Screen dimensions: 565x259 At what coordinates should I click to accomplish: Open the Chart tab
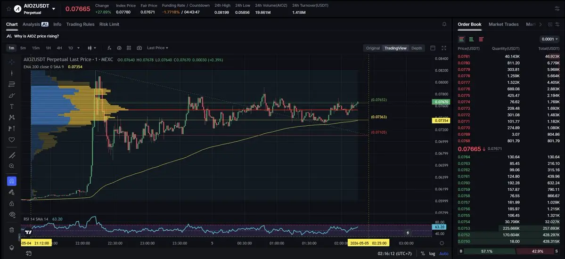12,24
